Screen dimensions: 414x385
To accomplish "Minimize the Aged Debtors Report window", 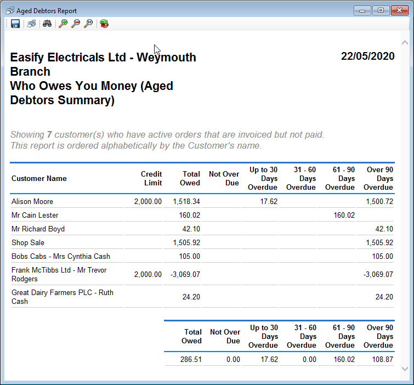I will pos(362,10).
